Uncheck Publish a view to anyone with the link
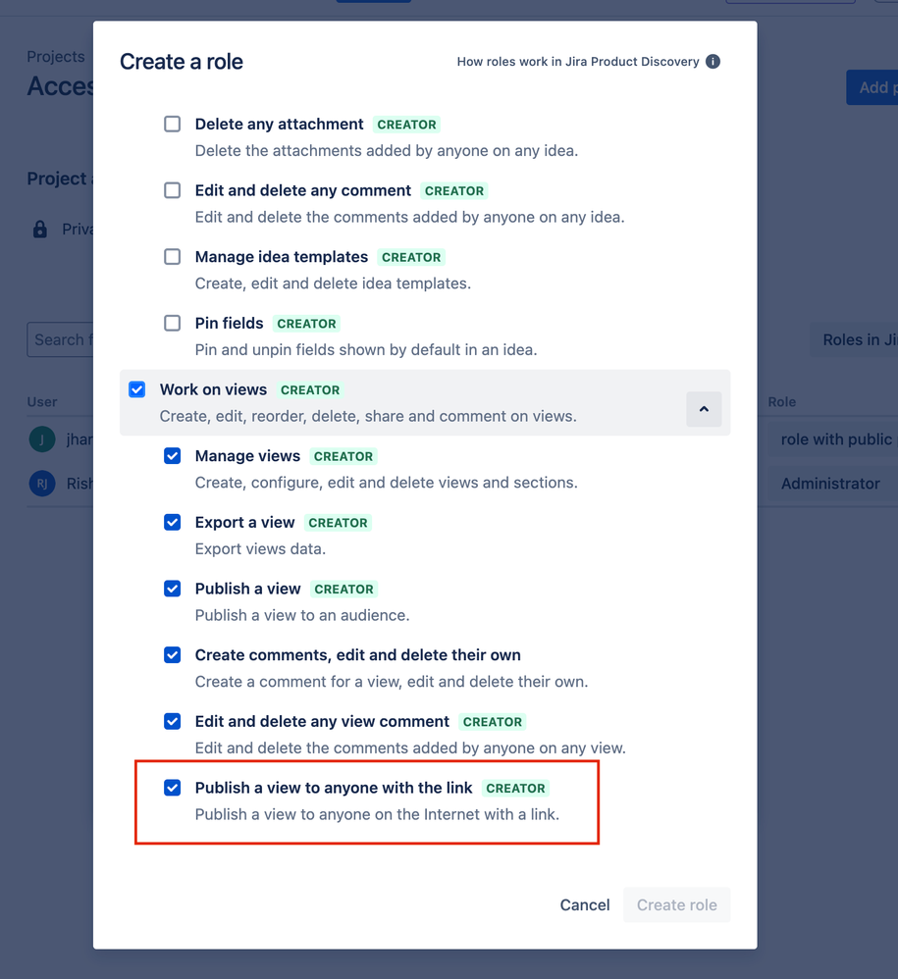Screen dimensions: 898x979 coord(173,788)
